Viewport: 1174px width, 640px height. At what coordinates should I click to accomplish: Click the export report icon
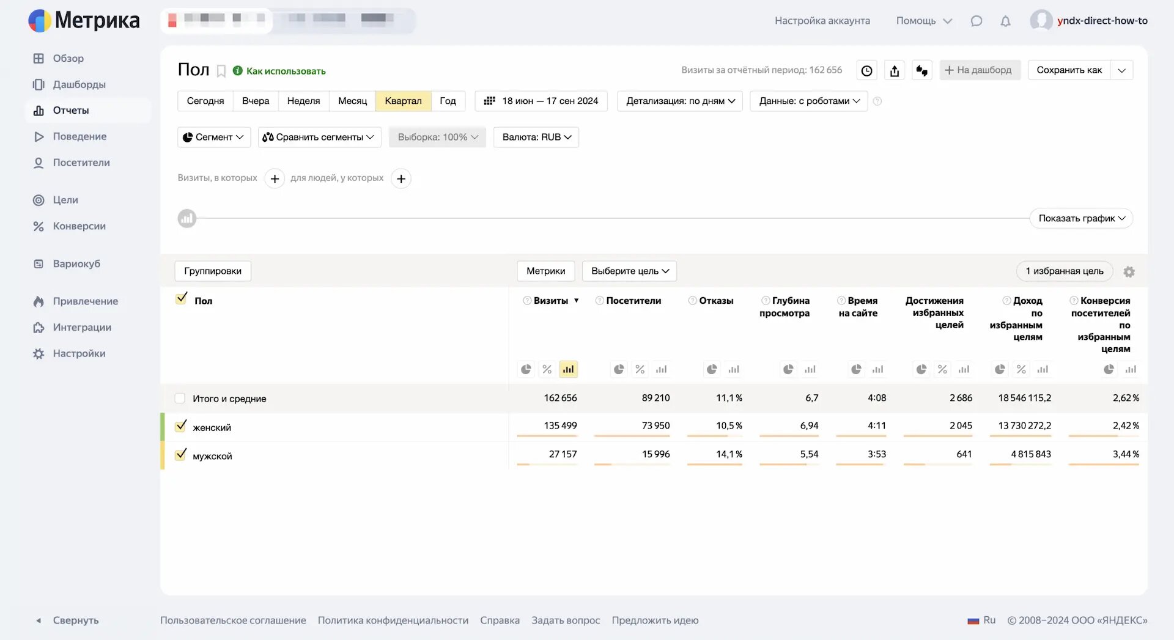pyautogui.click(x=895, y=71)
